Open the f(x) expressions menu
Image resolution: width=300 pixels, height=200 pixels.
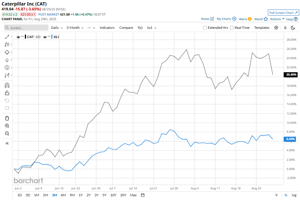click(140, 28)
